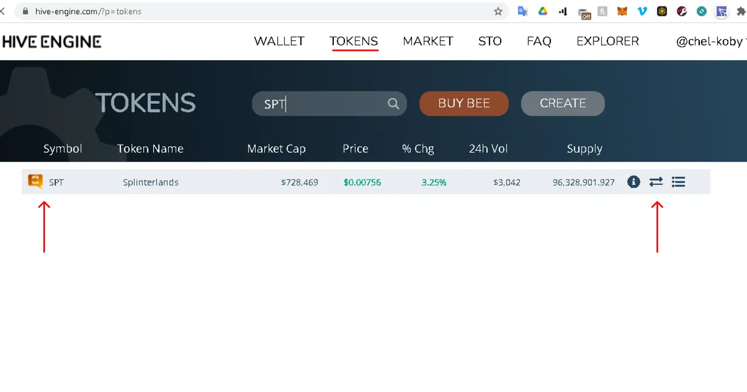The width and height of the screenshot is (747, 392).
Task: Click the gray 'h' extension icon
Action: 602,11
